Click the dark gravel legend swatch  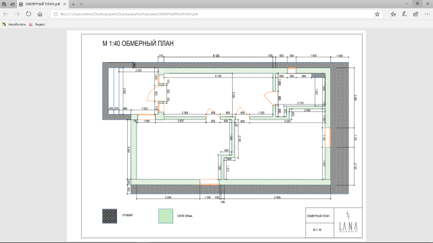(110, 216)
